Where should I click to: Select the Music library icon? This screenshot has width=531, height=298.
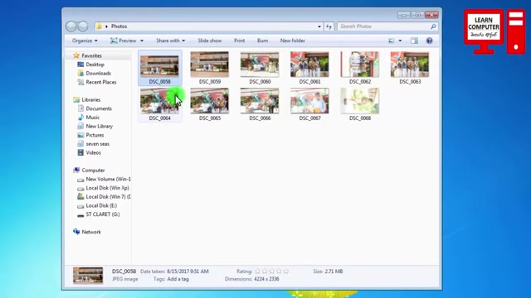[80, 118]
